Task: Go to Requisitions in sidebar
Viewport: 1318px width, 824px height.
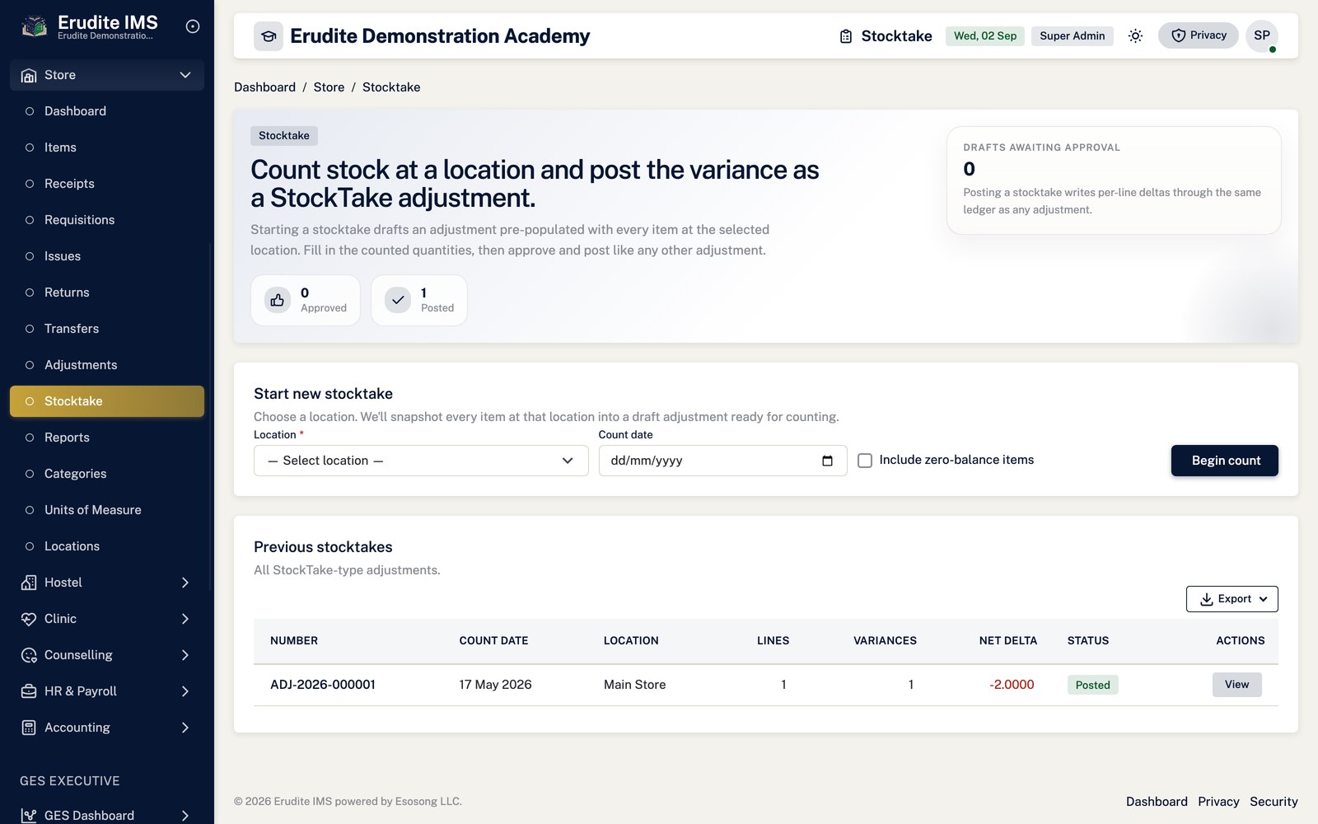Action: pos(107,220)
